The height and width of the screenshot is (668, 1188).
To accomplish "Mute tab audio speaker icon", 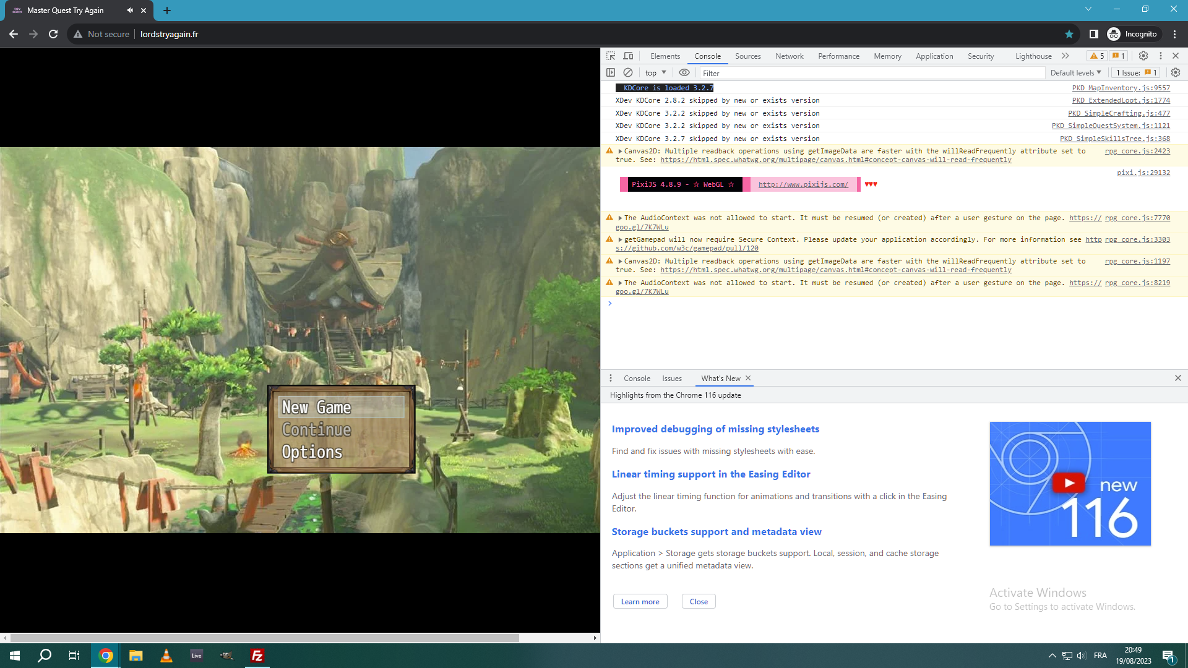I will pyautogui.click(x=130, y=11).
